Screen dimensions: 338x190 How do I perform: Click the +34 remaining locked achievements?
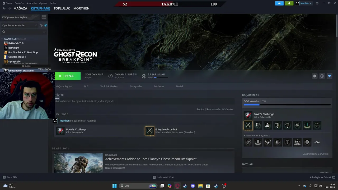click(317, 142)
